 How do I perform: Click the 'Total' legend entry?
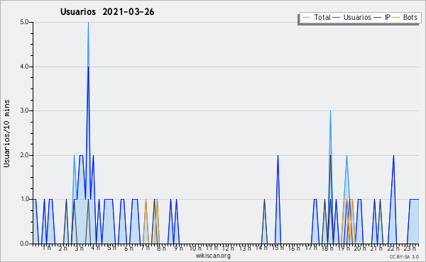(316, 17)
